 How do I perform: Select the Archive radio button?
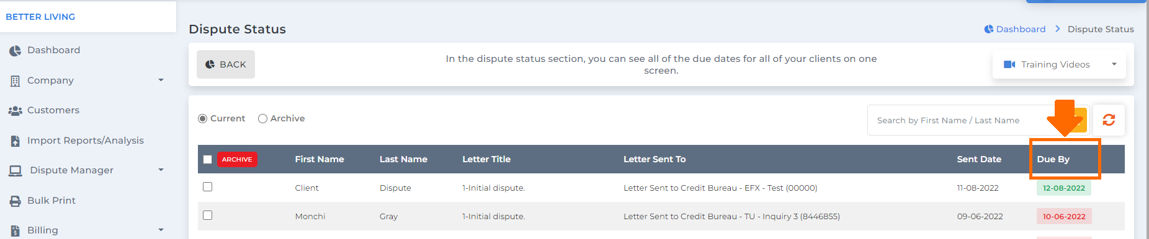pyautogui.click(x=262, y=119)
